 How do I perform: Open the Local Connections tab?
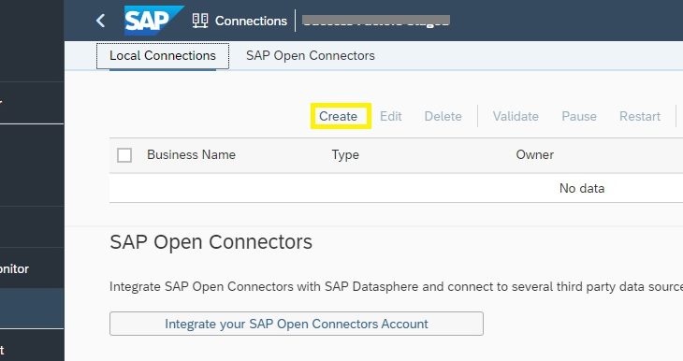pyautogui.click(x=163, y=56)
